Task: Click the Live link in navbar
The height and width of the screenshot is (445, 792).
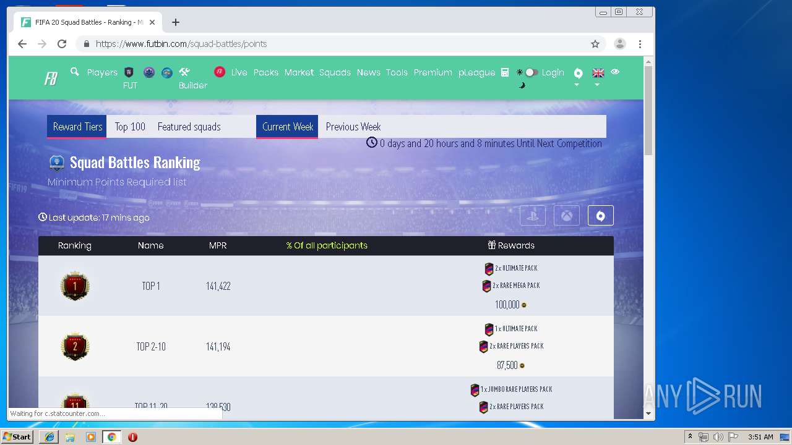Action: 239,72
